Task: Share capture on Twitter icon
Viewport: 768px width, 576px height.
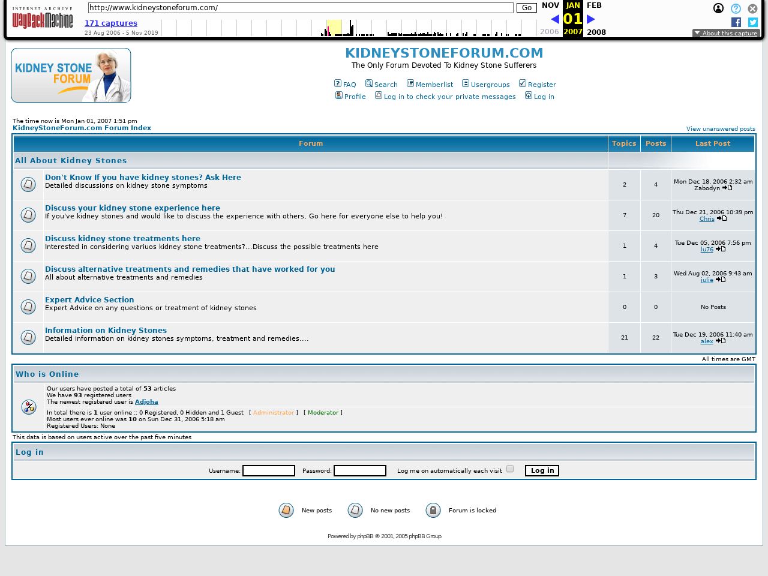Action: coord(752,22)
